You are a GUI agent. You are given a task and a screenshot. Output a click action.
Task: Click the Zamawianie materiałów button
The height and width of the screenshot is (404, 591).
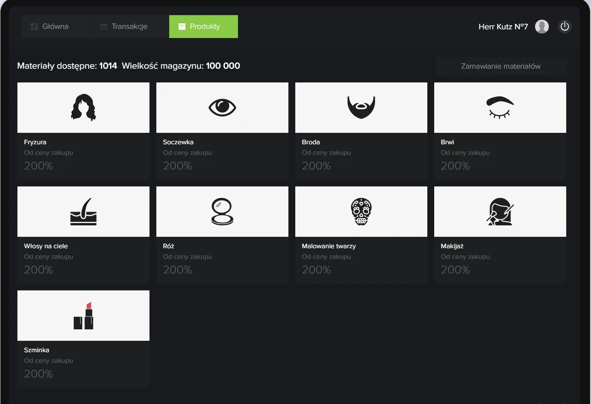pyautogui.click(x=501, y=66)
